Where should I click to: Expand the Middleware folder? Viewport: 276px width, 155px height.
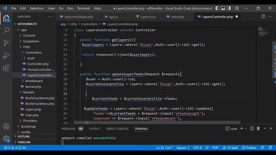[34, 81]
